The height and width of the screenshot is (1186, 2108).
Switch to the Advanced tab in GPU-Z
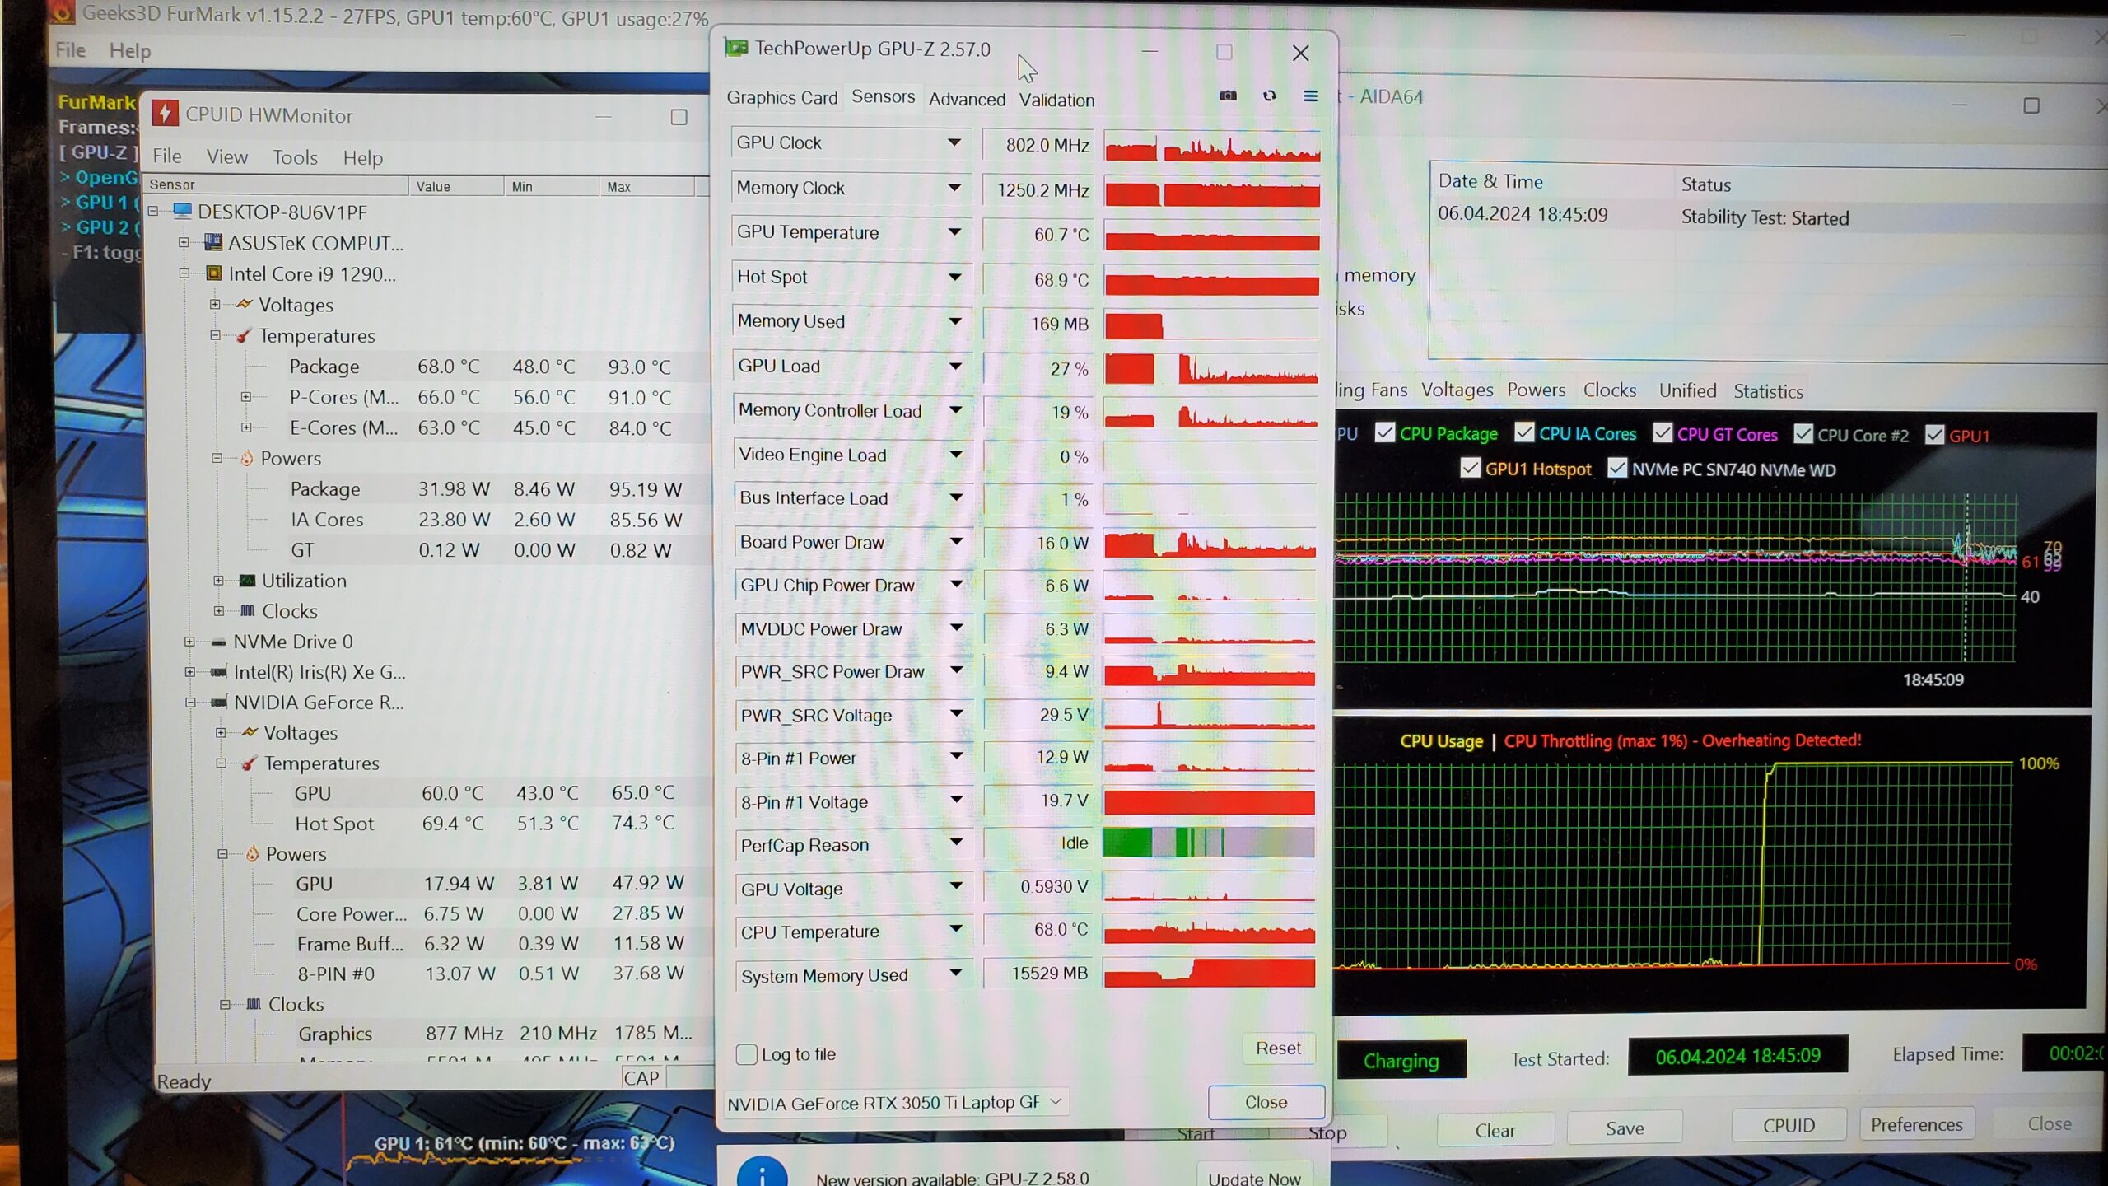pos(967,100)
